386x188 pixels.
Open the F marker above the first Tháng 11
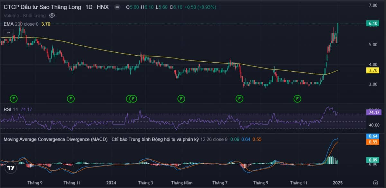pos(71,98)
